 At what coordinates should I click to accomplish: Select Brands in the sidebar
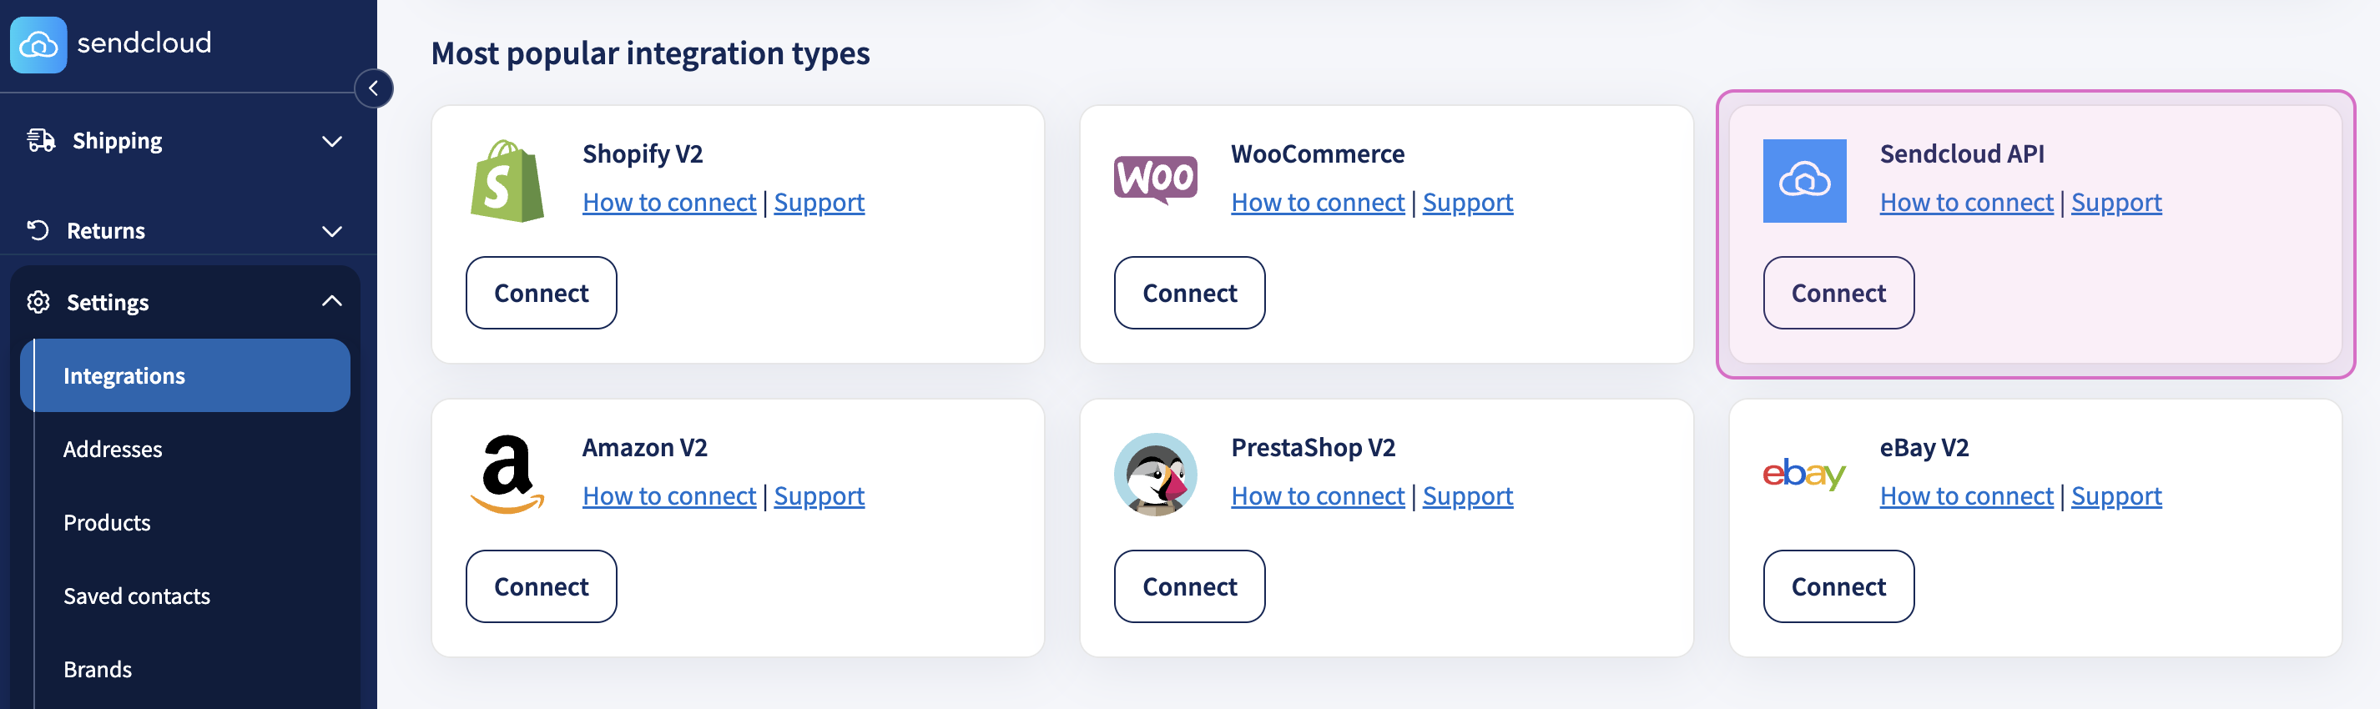click(98, 669)
